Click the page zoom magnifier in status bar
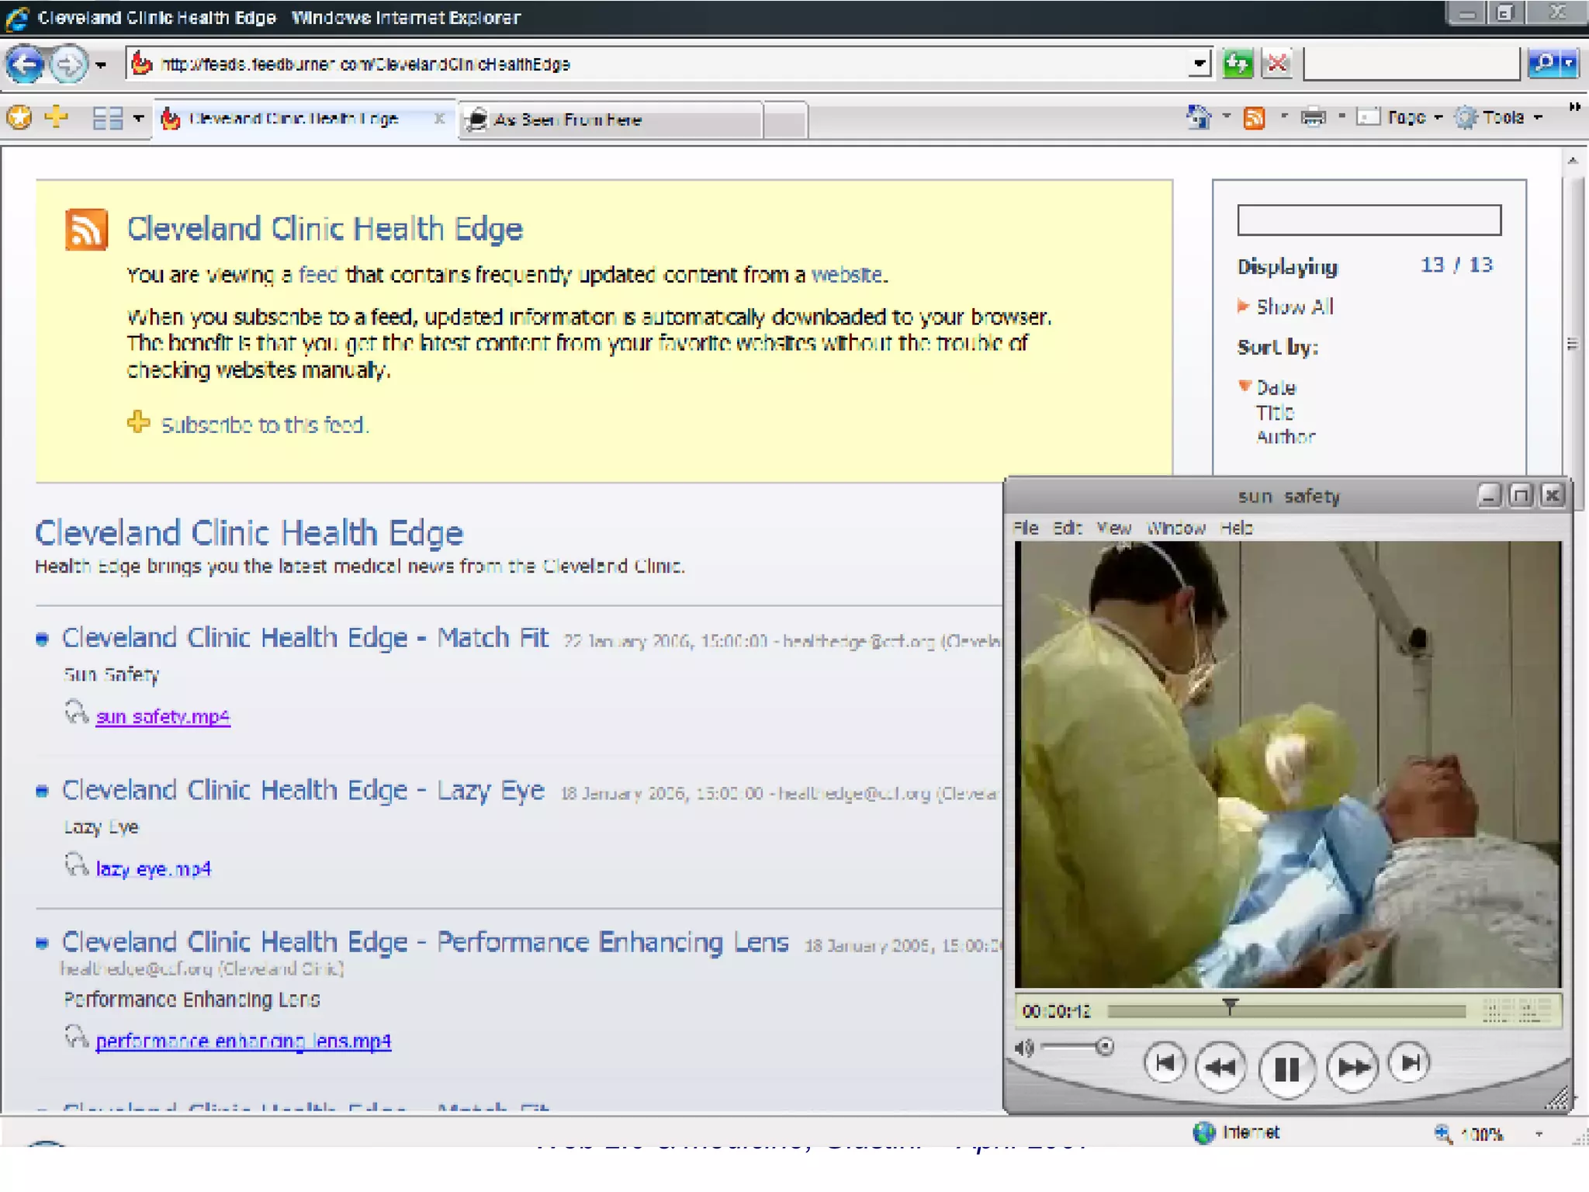Screen dimensions: 1589x1192 1442,1133
